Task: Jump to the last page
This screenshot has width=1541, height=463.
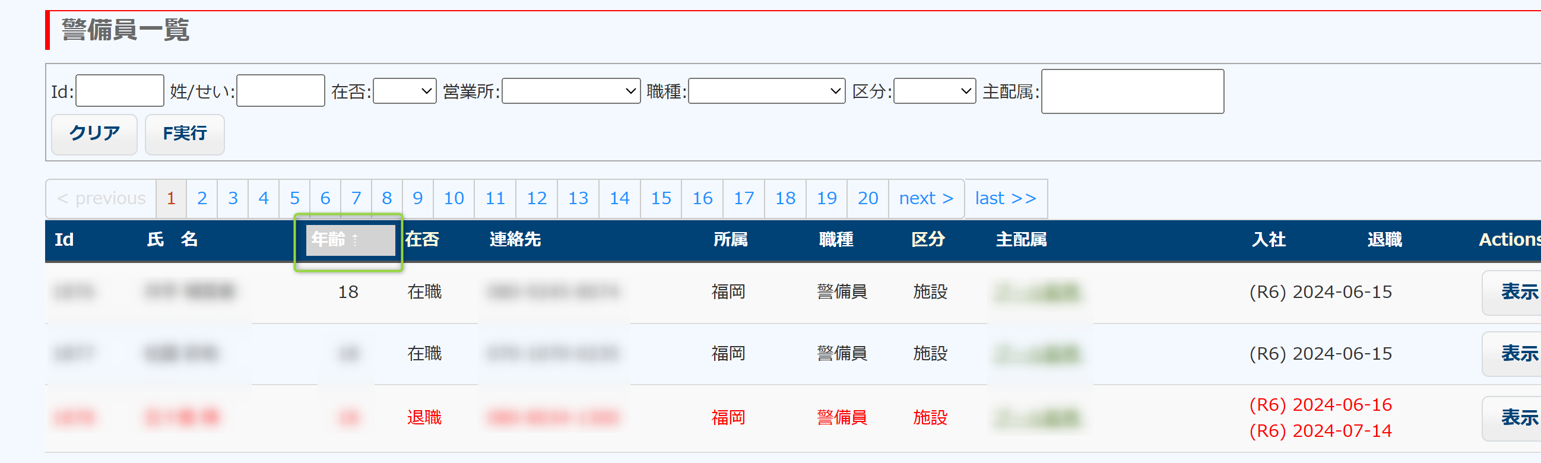Action: (x=1005, y=199)
